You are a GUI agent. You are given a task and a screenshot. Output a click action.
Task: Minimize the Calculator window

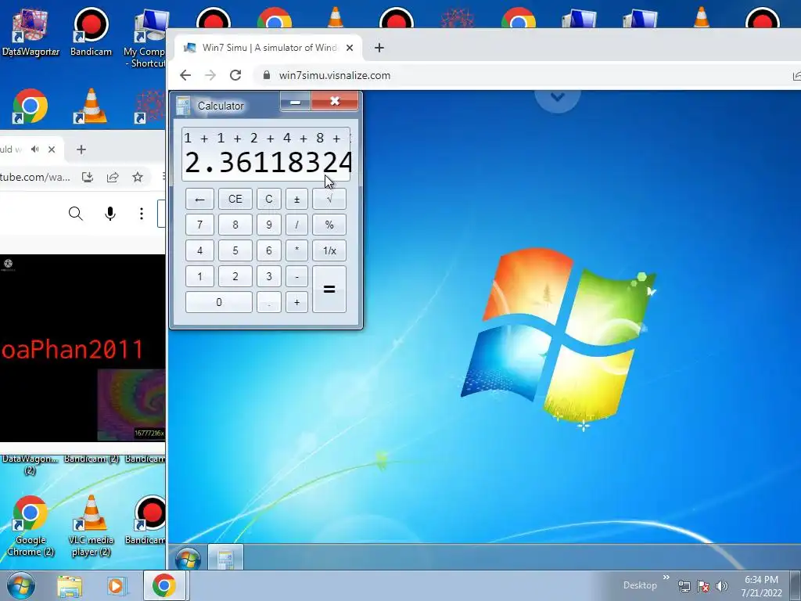click(295, 101)
